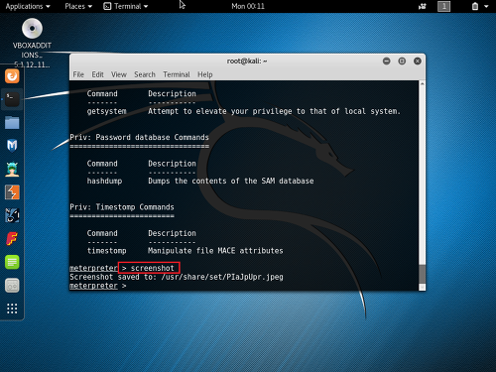
Task: Launch Metasploit from the dock
Action: point(12,146)
